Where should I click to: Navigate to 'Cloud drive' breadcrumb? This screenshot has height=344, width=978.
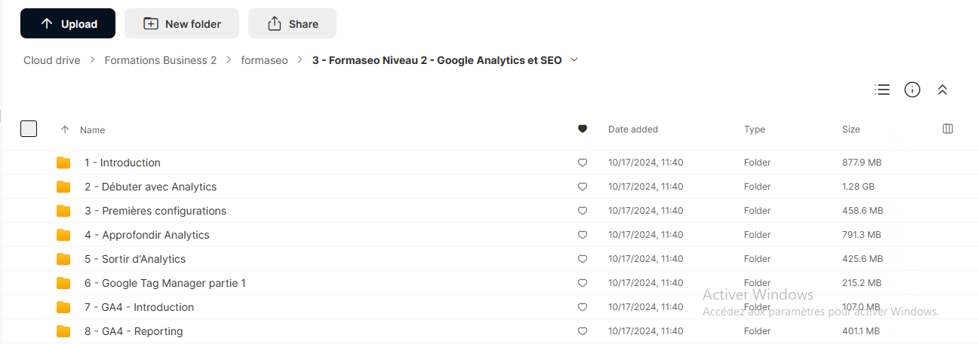pyautogui.click(x=51, y=60)
